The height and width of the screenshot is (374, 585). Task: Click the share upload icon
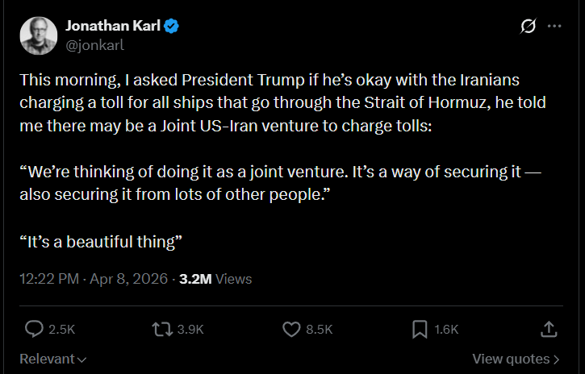(x=548, y=329)
